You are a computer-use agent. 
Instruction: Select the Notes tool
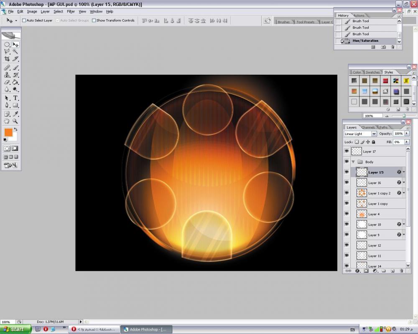pyautogui.click(x=7, y=114)
